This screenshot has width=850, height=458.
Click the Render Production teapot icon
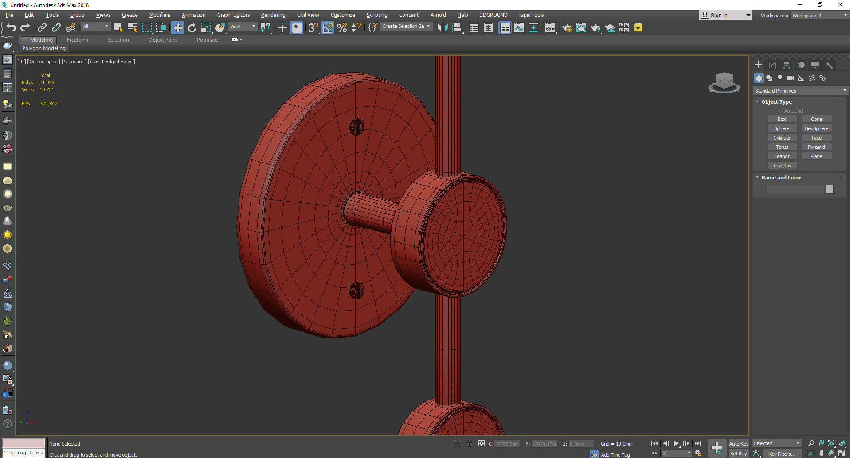[x=595, y=28]
